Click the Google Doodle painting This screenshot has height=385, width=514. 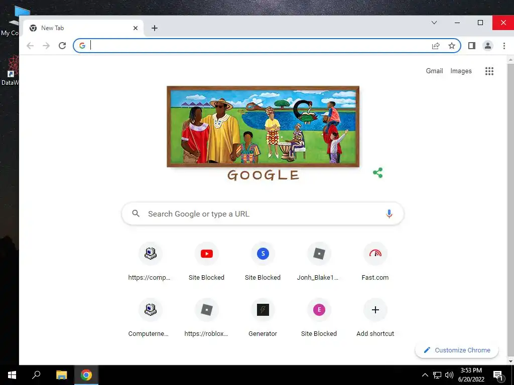[263, 127]
